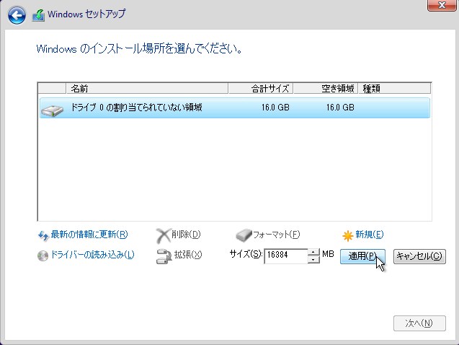Increase size with the up spinner arrow
Image resolution: width=459 pixels, height=345 pixels.
click(313, 253)
